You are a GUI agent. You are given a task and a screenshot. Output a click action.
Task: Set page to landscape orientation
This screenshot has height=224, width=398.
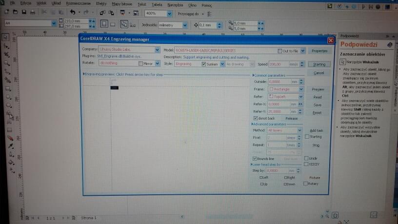pyautogui.click(x=113, y=24)
